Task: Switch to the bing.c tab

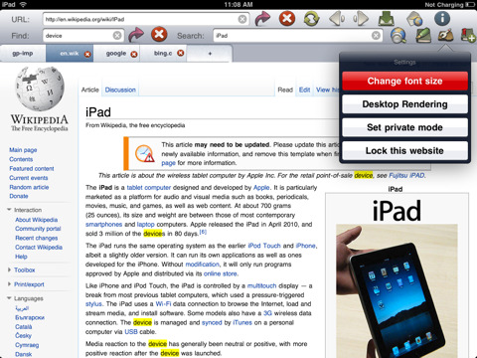Action: [163, 54]
